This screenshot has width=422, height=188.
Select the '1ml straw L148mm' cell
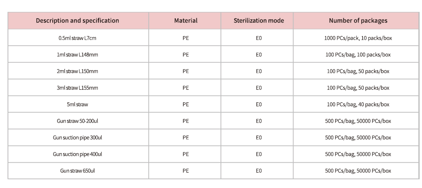pos(77,55)
